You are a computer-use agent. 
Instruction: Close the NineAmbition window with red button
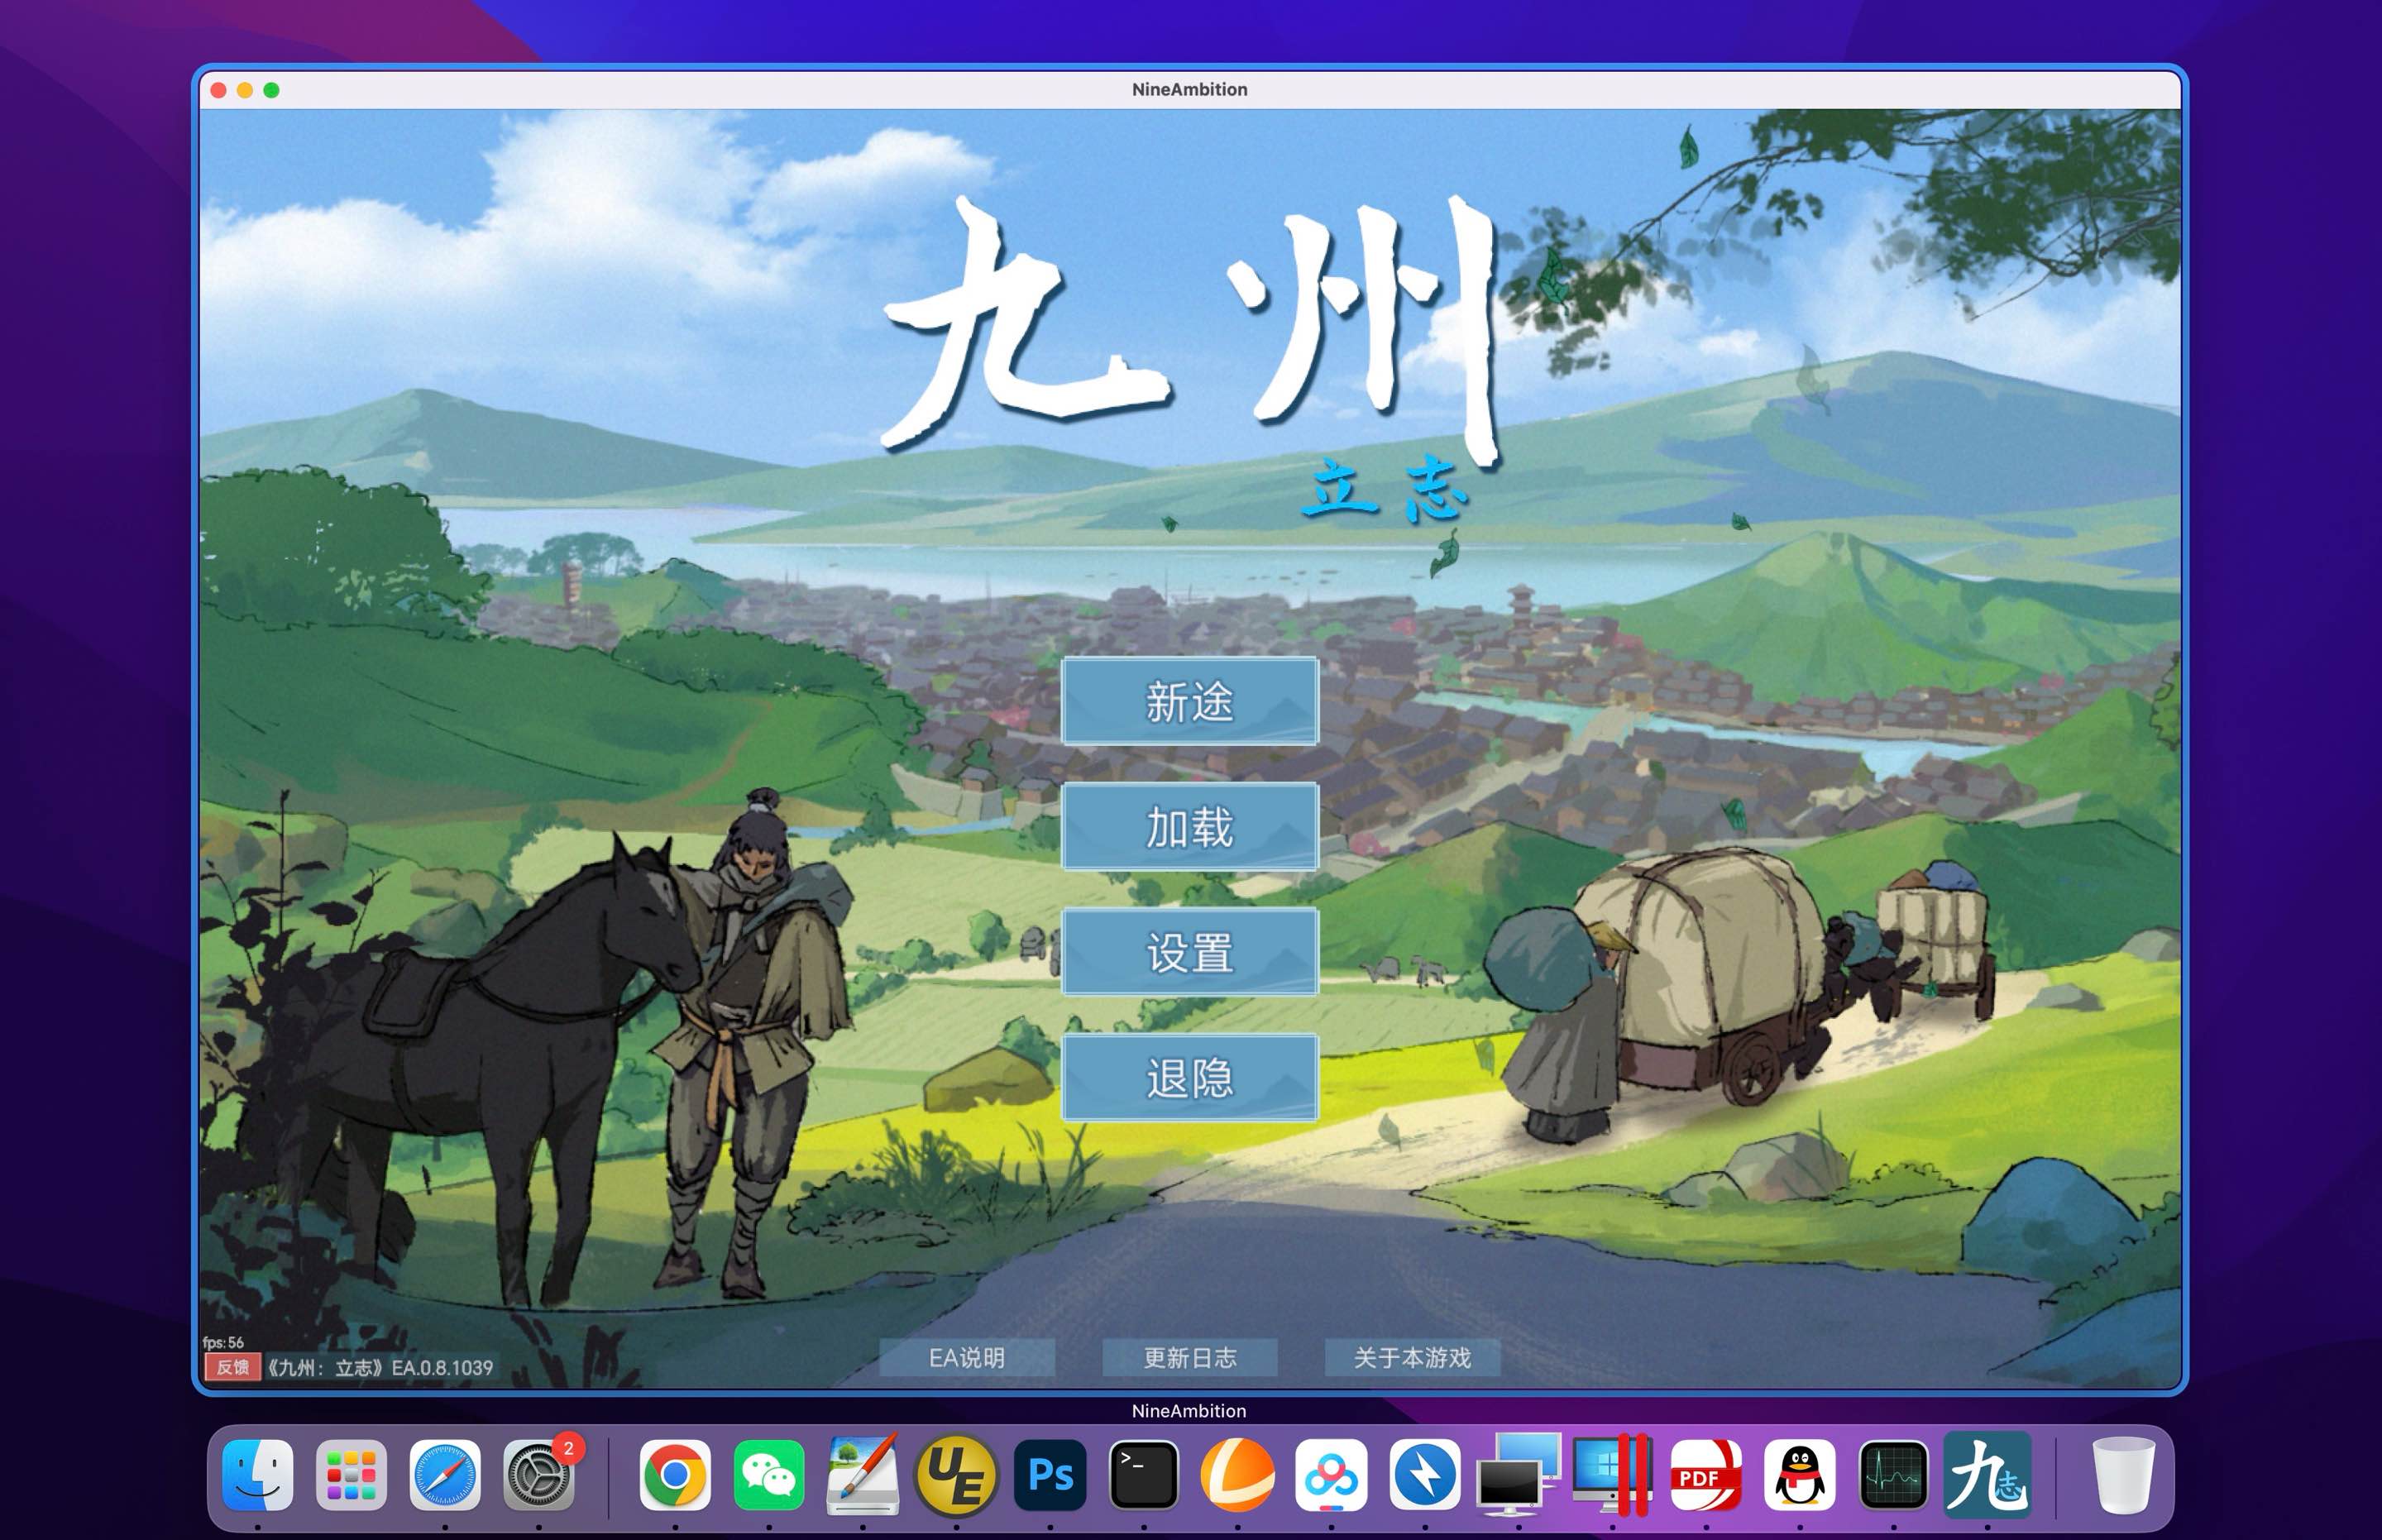pos(219,90)
